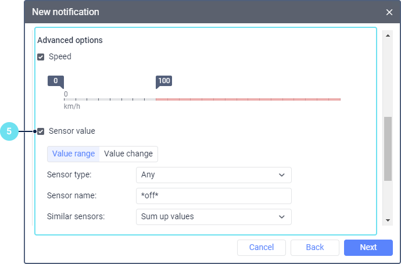Image resolution: width=401 pixels, height=264 pixels.
Task: Click the red section of speed scale
Action: 248,99
